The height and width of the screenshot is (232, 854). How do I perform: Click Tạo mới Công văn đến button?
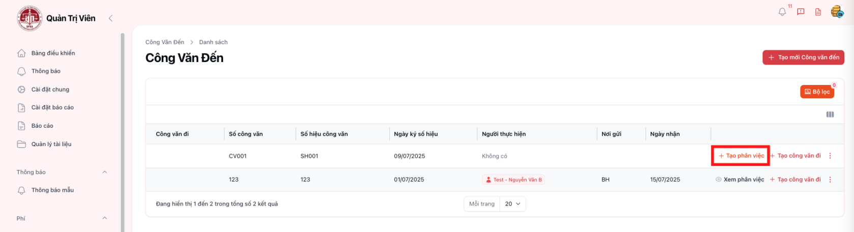pos(803,57)
